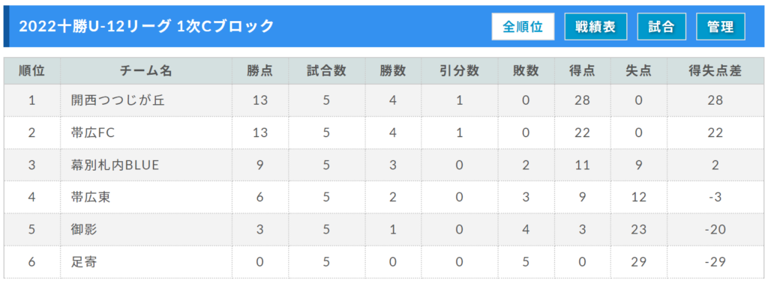Click the 勝点 column header
The width and height of the screenshot is (768, 286).
tap(259, 71)
